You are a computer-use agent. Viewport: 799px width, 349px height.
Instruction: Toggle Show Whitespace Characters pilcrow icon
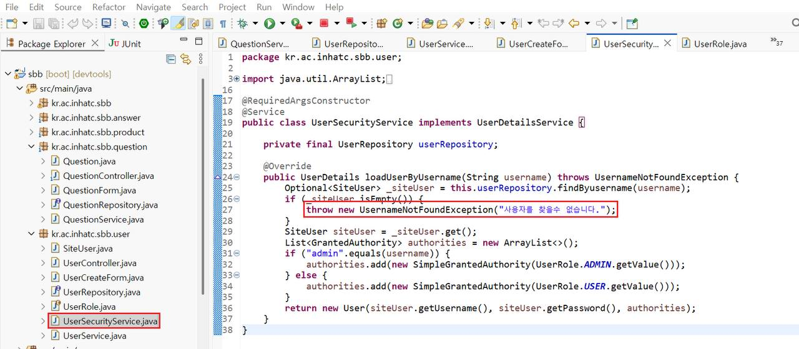tap(223, 24)
